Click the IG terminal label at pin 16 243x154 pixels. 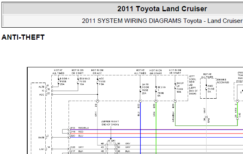43,91
